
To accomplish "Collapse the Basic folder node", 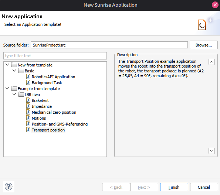I will (14, 71).
